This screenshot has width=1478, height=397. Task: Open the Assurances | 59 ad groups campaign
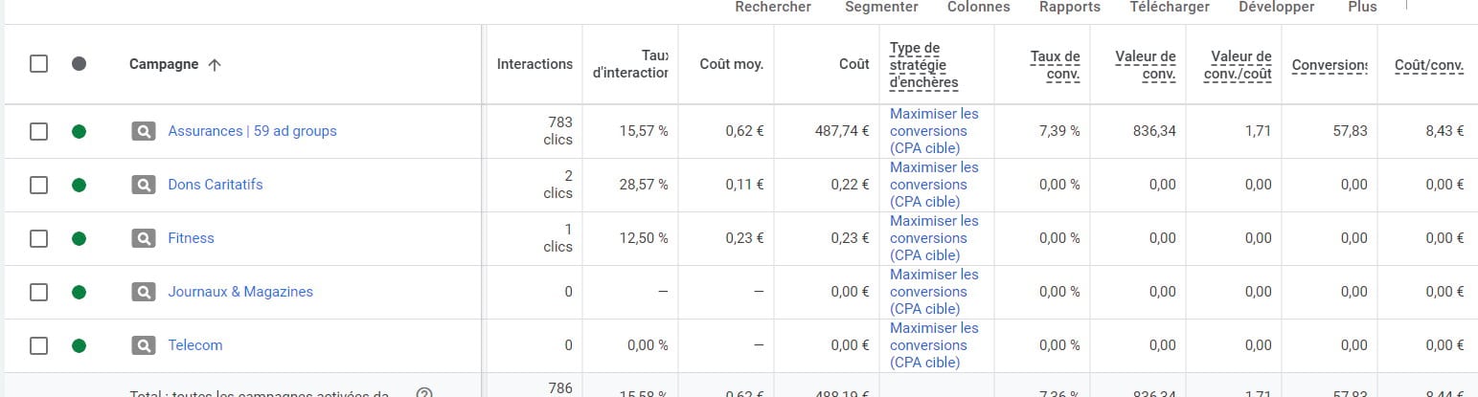click(252, 131)
